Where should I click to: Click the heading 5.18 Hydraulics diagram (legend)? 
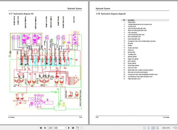tap(111, 14)
